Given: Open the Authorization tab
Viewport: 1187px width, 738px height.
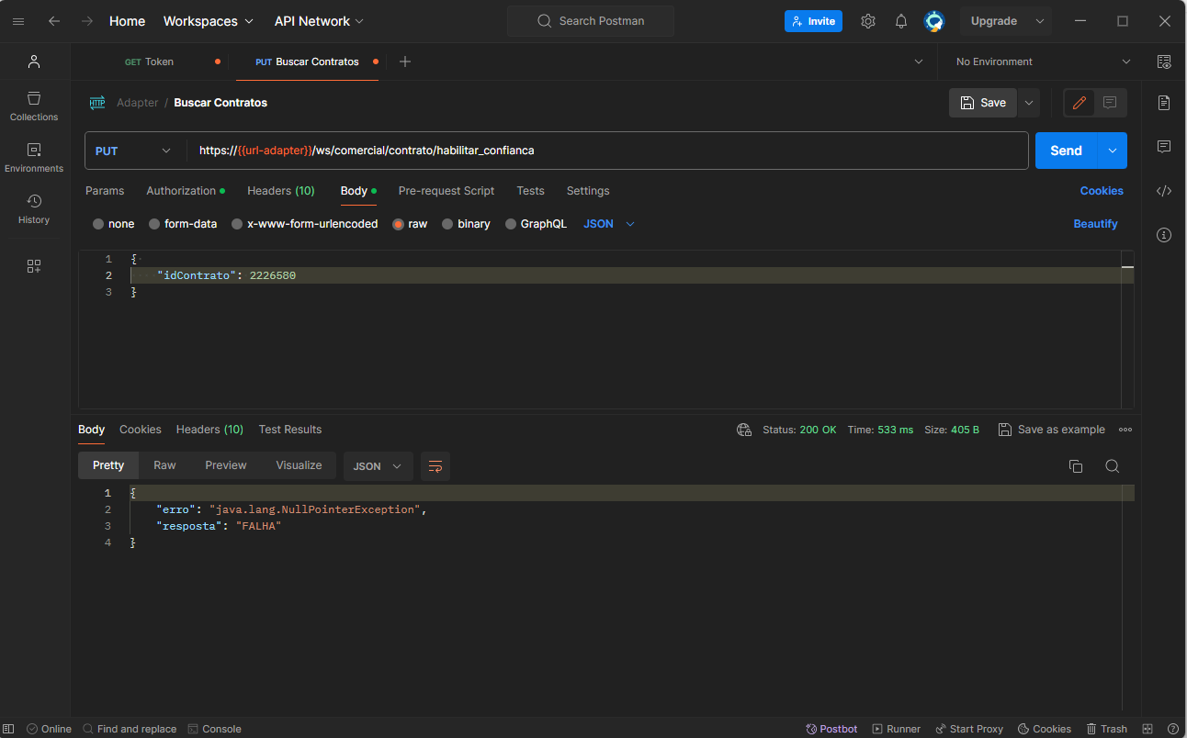Looking at the screenshot, I should (186, 191).
